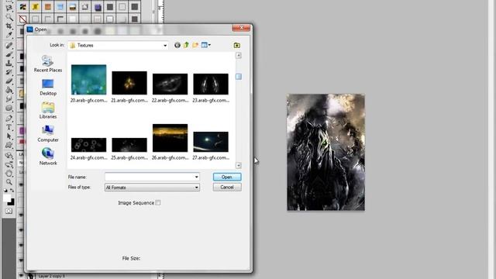
Task: Click the Cancel button
Action: coord(227,188)
